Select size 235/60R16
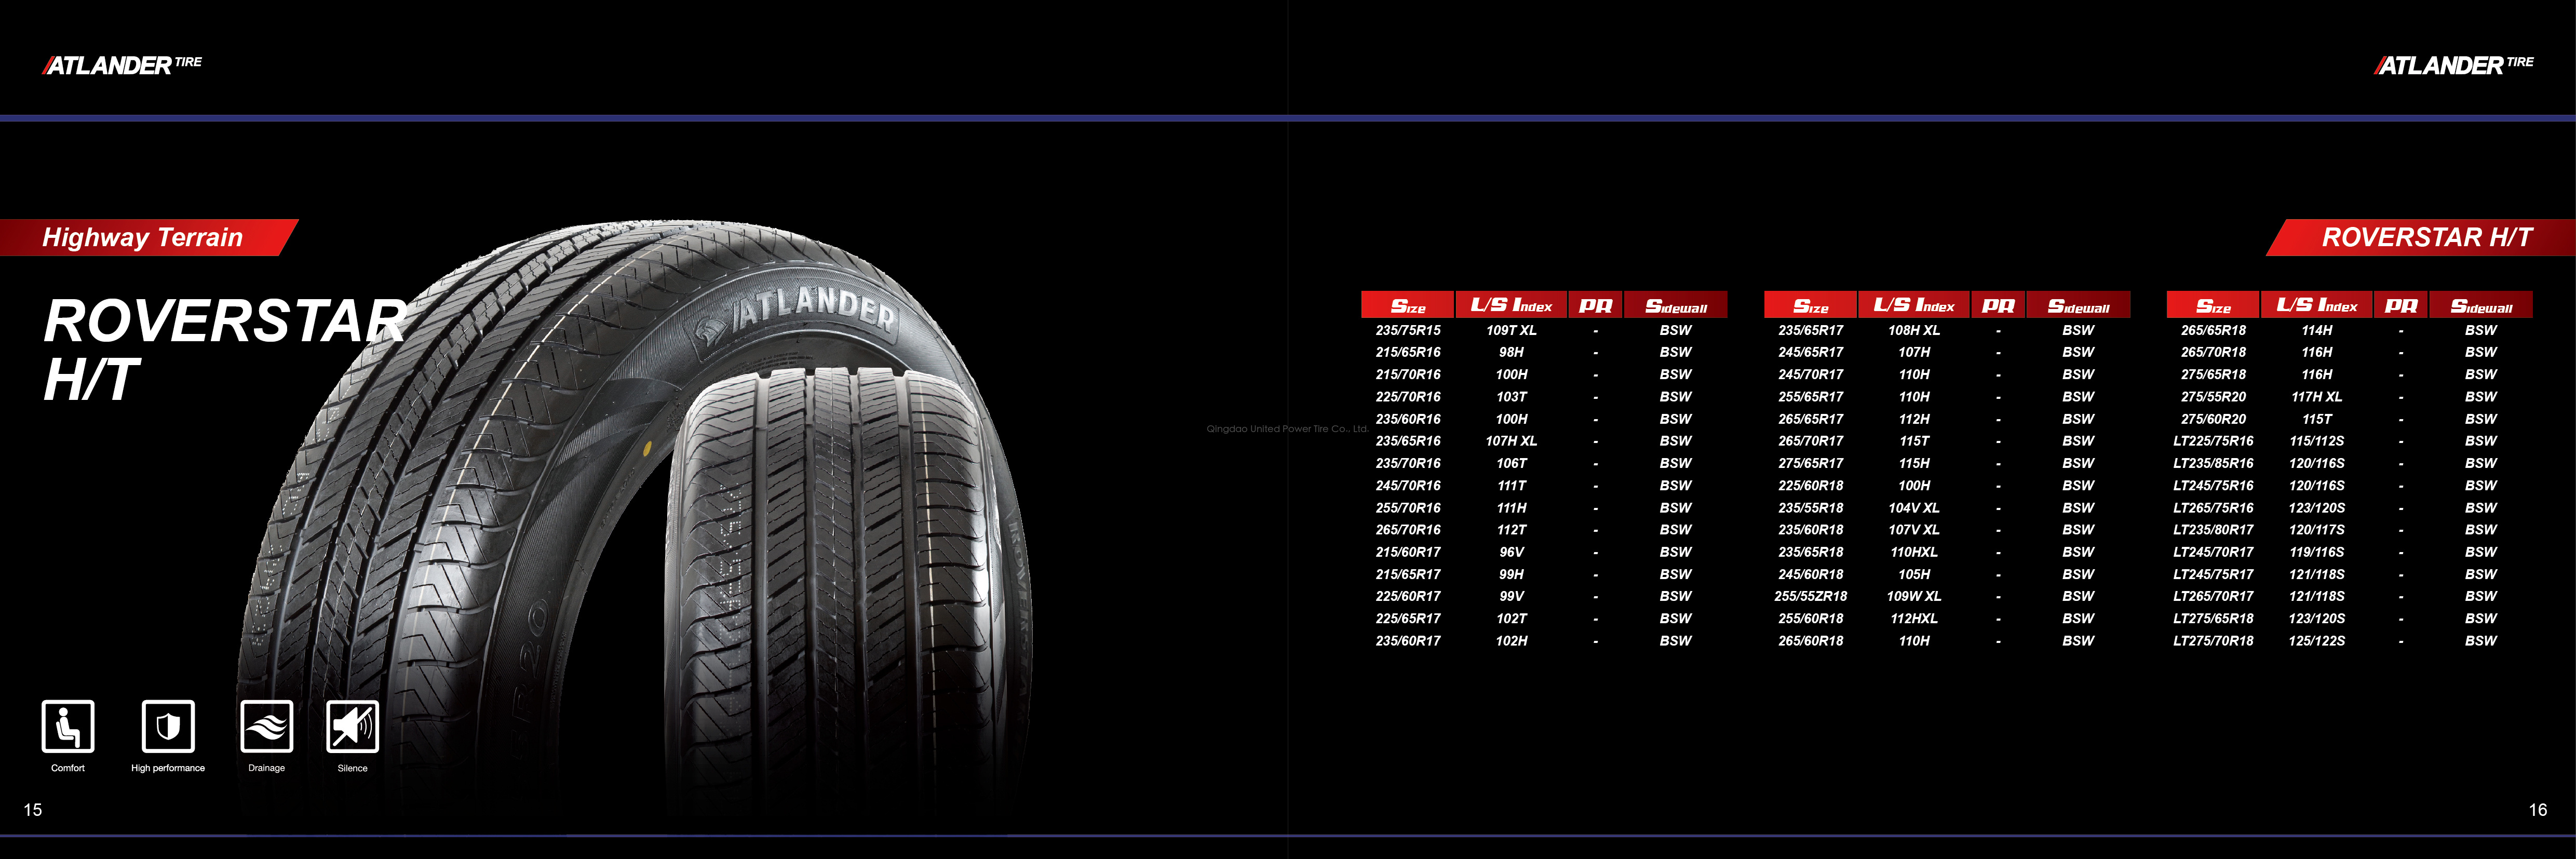Screen dimensions: 2576x859 (1408, 419)
